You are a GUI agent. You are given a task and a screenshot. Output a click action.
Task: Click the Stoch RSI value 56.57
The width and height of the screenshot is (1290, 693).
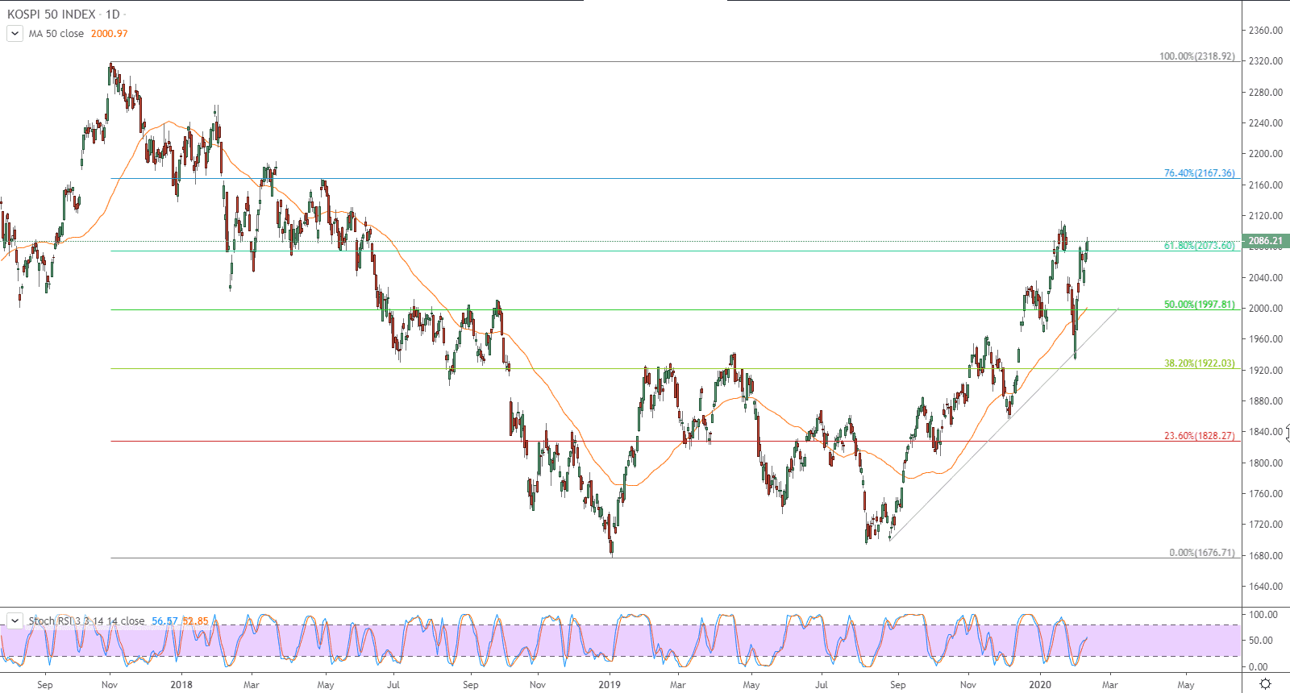click(x=164, y=621)
